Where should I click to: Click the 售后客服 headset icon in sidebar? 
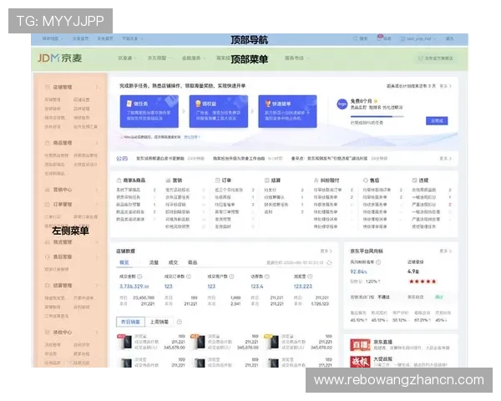click(x=48, y=256)
